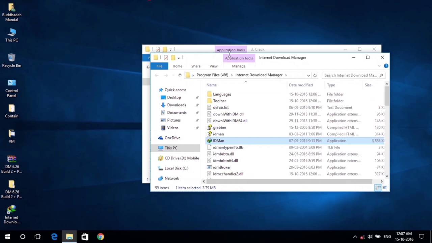Image resolution: width=432 pixels, height=243 pixels.
Task: Select the Contain folder on desktop
Action: coord(11,111)
